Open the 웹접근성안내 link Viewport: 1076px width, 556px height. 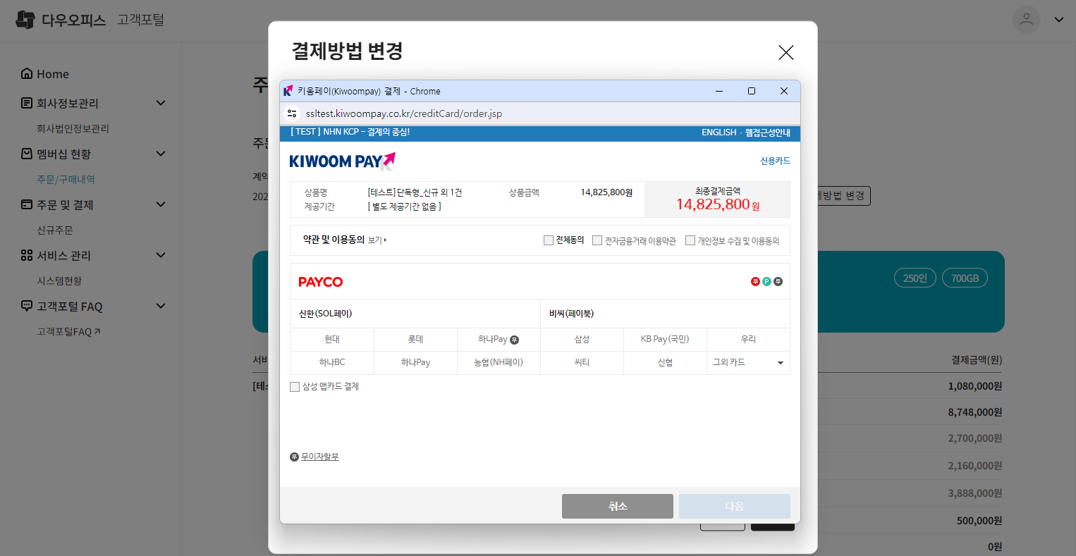pos(768,132)
